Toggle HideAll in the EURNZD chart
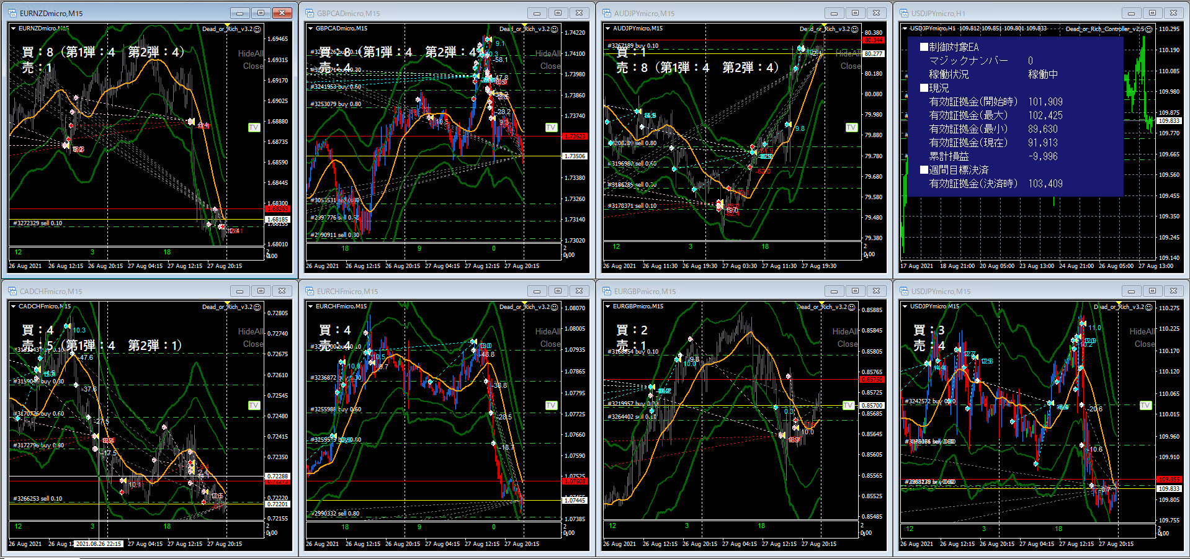 [x=251, y=54]
